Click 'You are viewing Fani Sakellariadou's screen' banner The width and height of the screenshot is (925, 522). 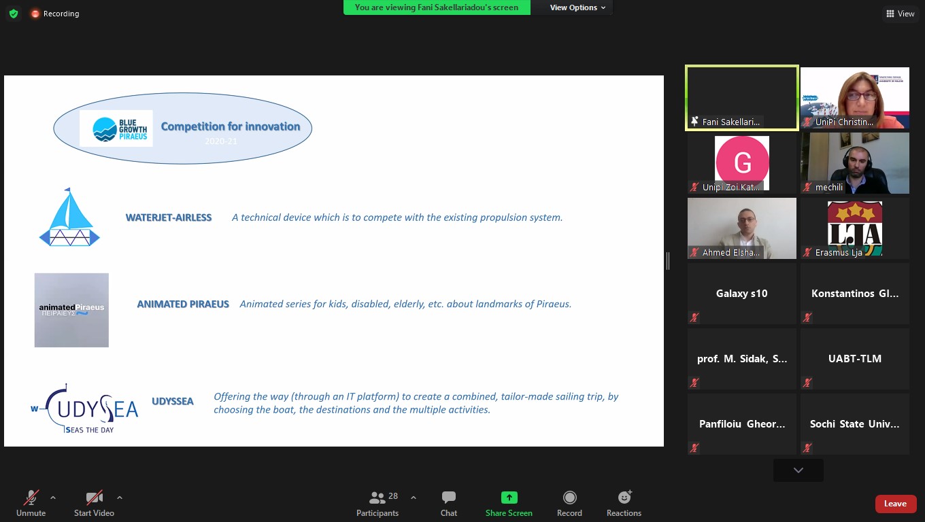(437, 7)
